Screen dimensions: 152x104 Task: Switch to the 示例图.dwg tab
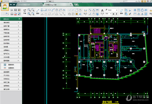tap(58, 5)
